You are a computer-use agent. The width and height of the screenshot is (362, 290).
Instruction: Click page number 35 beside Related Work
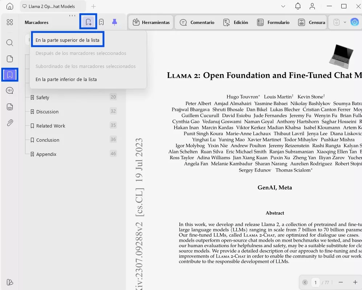(x=113, y=125)
